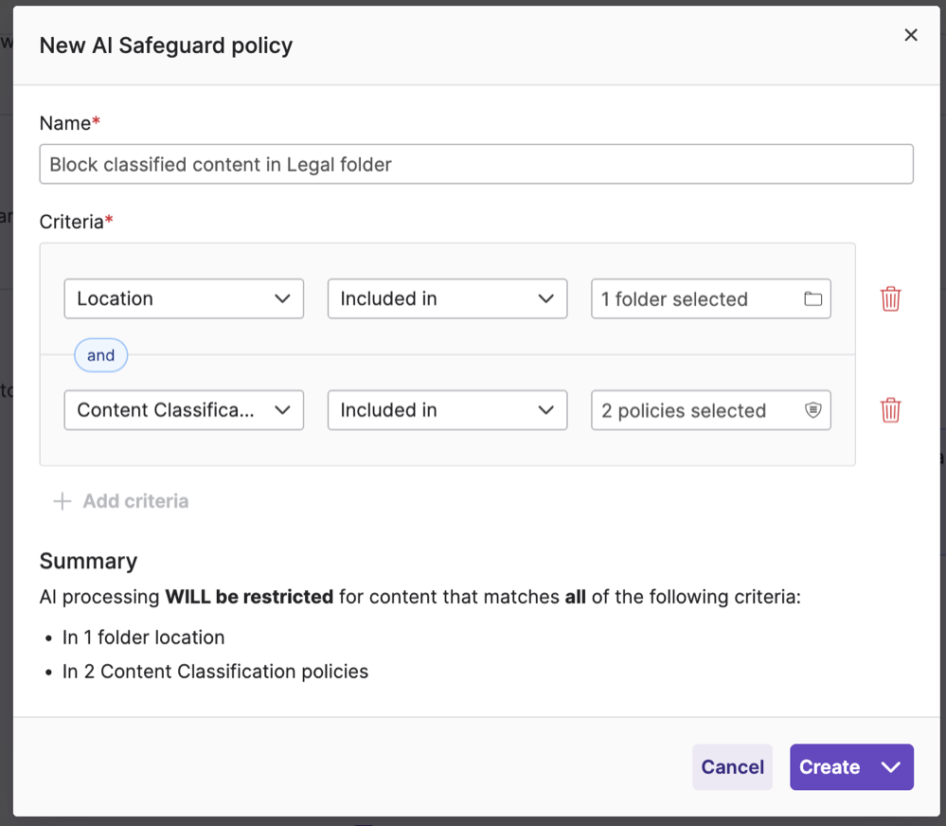Open the Location criteria type dropdown
Viewport: 946px width, 826px height.
(x=184, y=298)
